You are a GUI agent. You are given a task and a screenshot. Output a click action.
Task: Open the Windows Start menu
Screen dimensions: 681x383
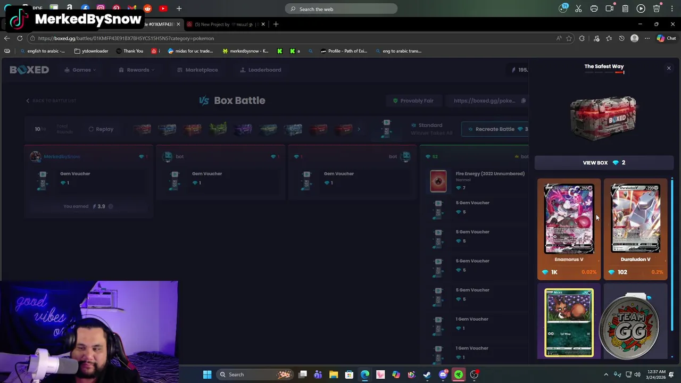[207, 374]
